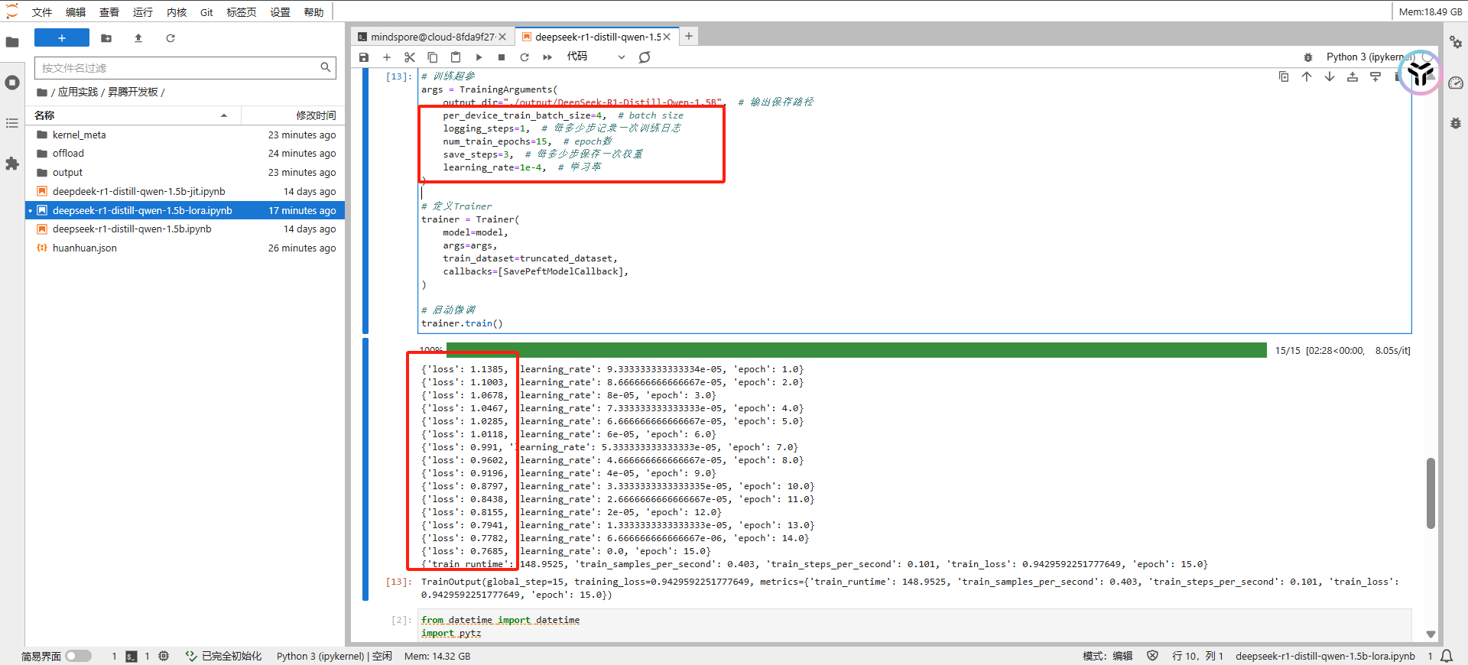Click the blue new launcher plus button
Screen dimensions: 1468x665
(x=62, y=38)
